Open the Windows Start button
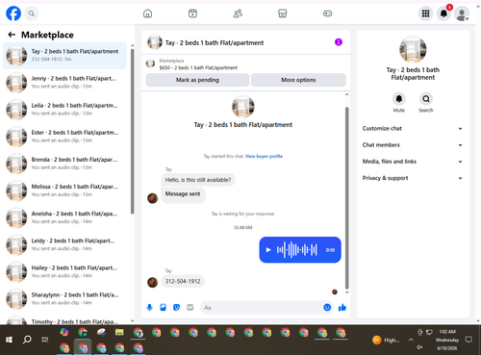The width and height of the screenshot is (481, 355). click(9, 340)
